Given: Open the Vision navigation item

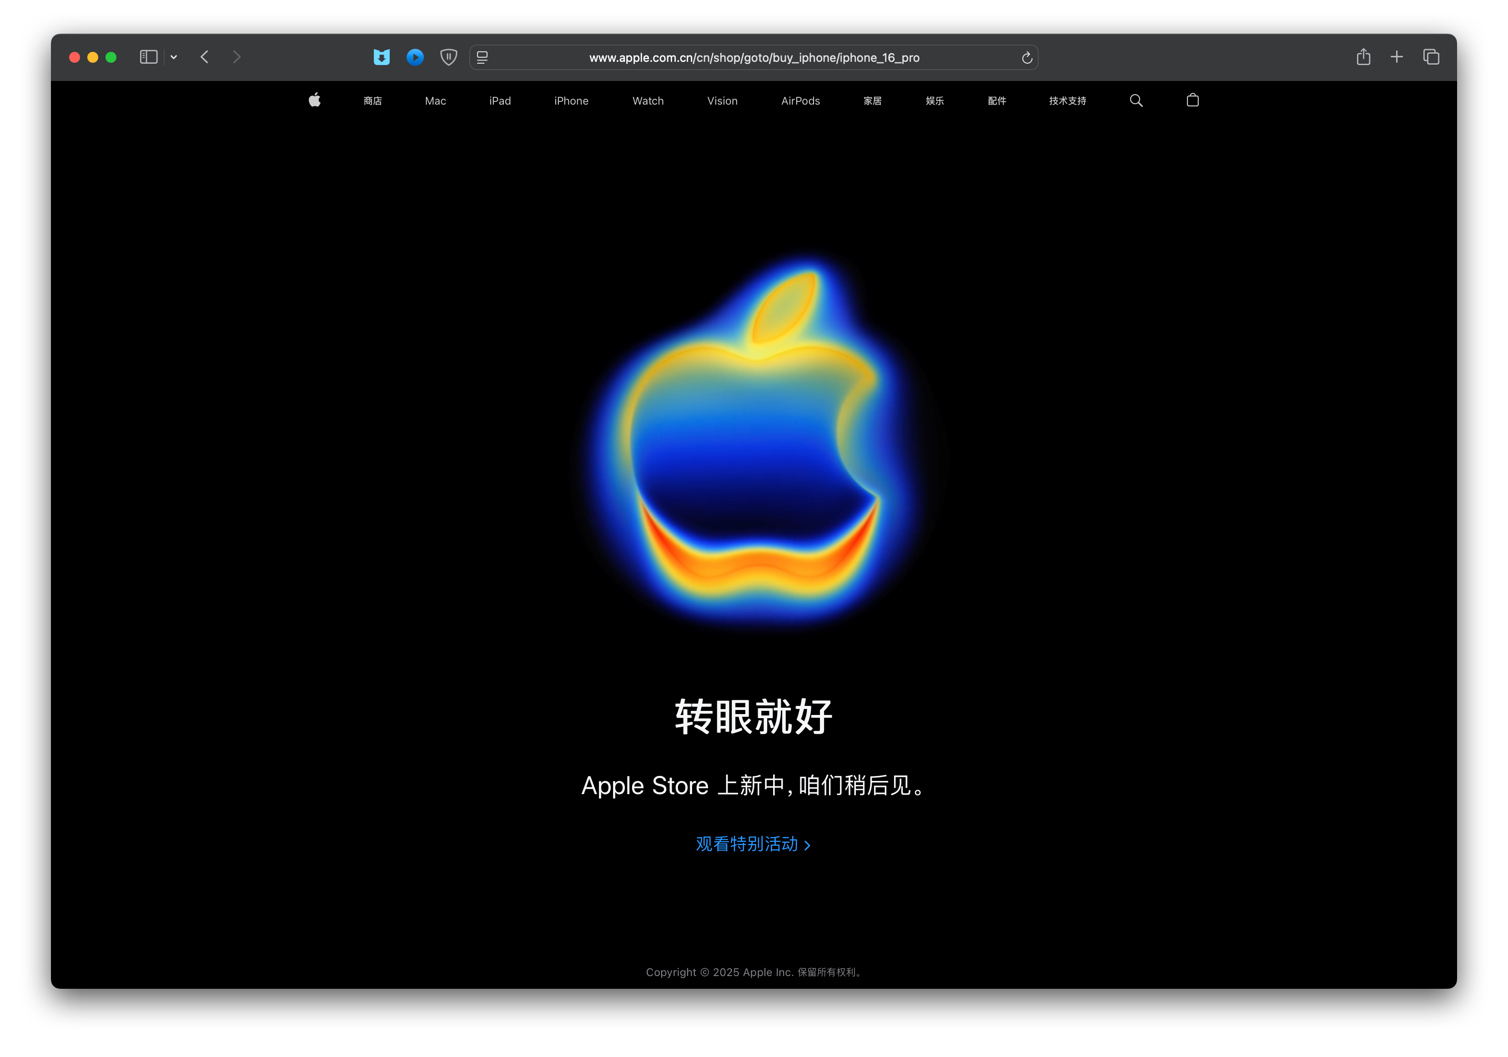Looking at the screenshot, I should [723, 101].
